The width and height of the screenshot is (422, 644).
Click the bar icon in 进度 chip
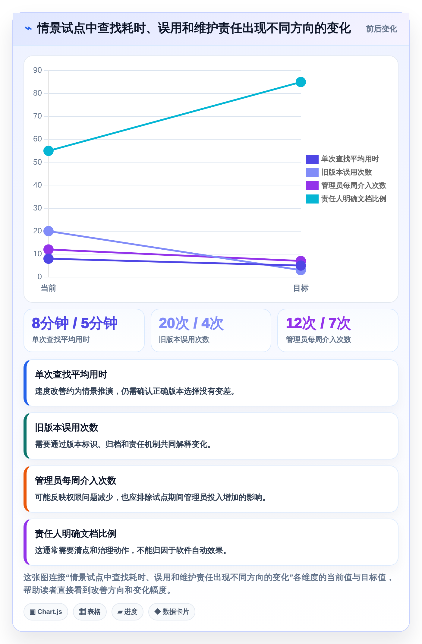pos(120,612)
